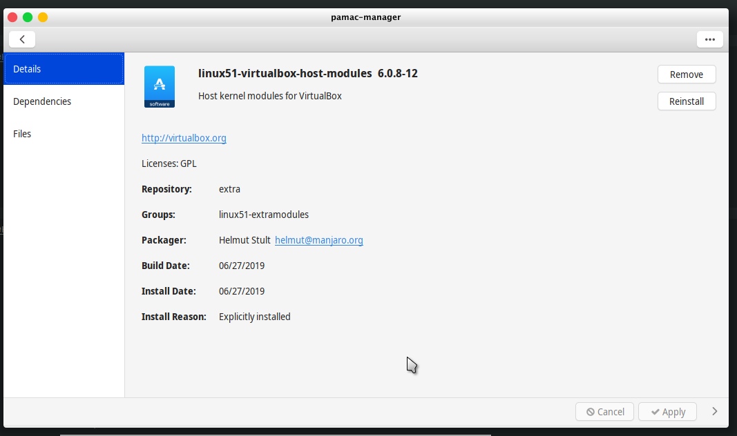Click the version number 6.0.8-12
Screen dimensions: 737x436
398,73
